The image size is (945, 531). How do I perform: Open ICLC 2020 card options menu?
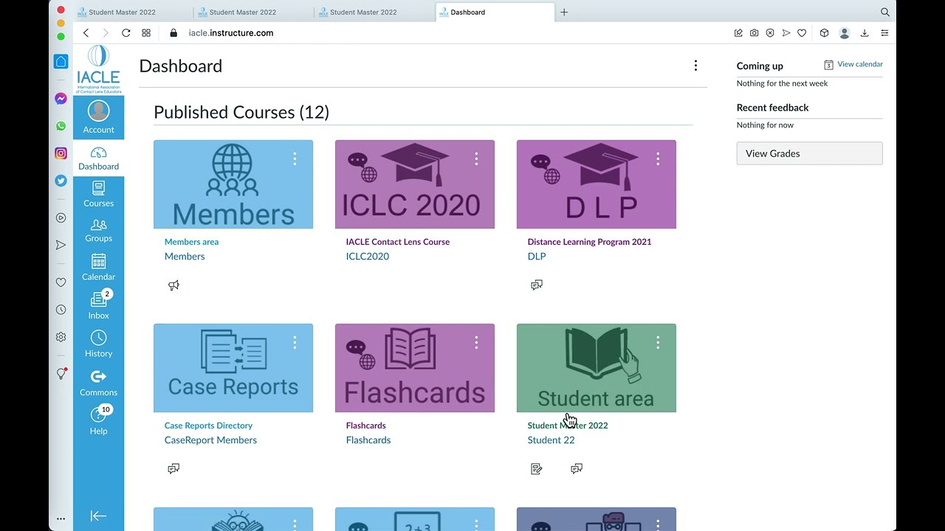point(476,159)
